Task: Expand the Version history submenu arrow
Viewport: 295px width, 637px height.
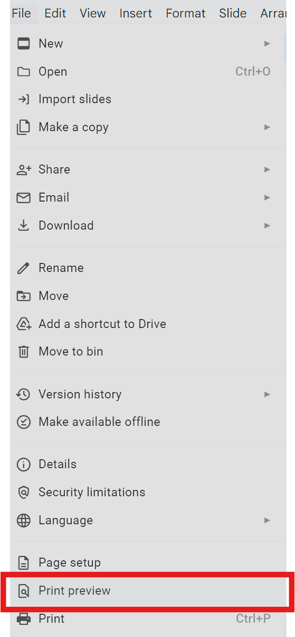Action: click(267, 394)
